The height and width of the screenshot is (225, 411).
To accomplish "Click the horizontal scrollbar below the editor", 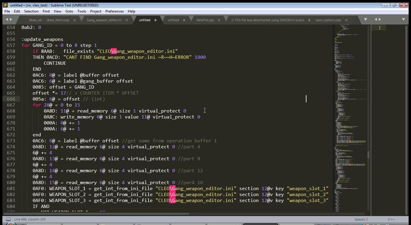I will tap(96, 214).
